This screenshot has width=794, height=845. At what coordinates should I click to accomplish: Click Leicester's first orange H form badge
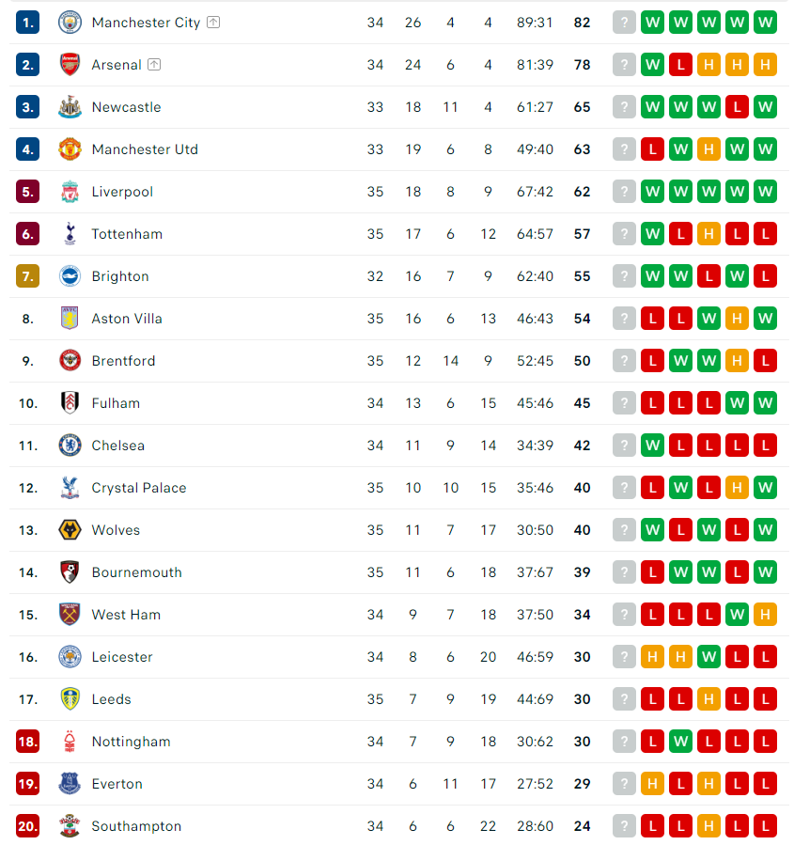[x=652, y=657]
